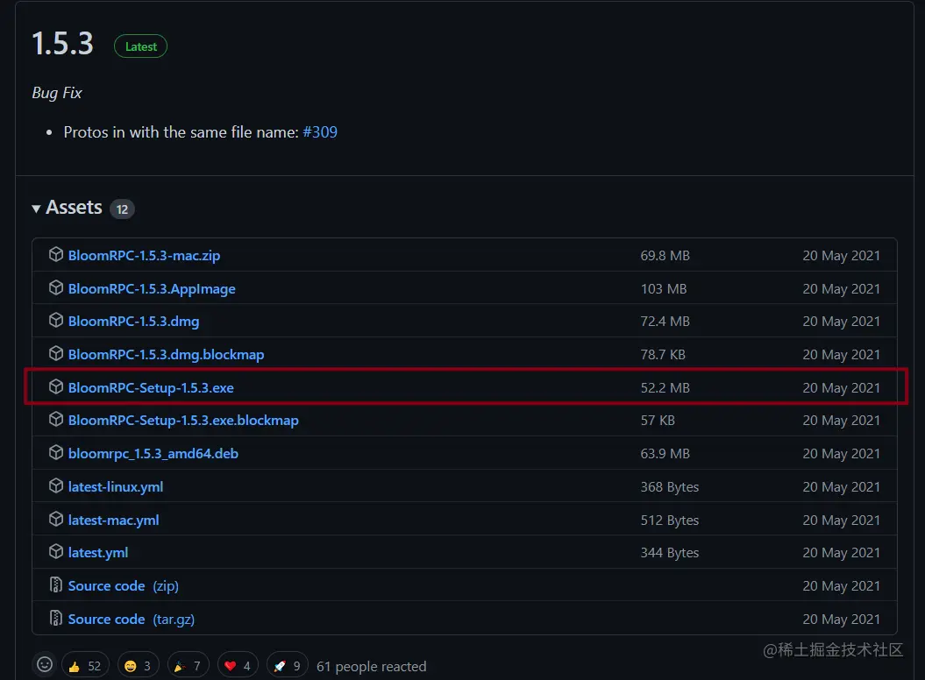Click package icon beside BloomRPC-1.5.3.AppImage
This screenshot has width=925, height=680.
tap(56, 287)
